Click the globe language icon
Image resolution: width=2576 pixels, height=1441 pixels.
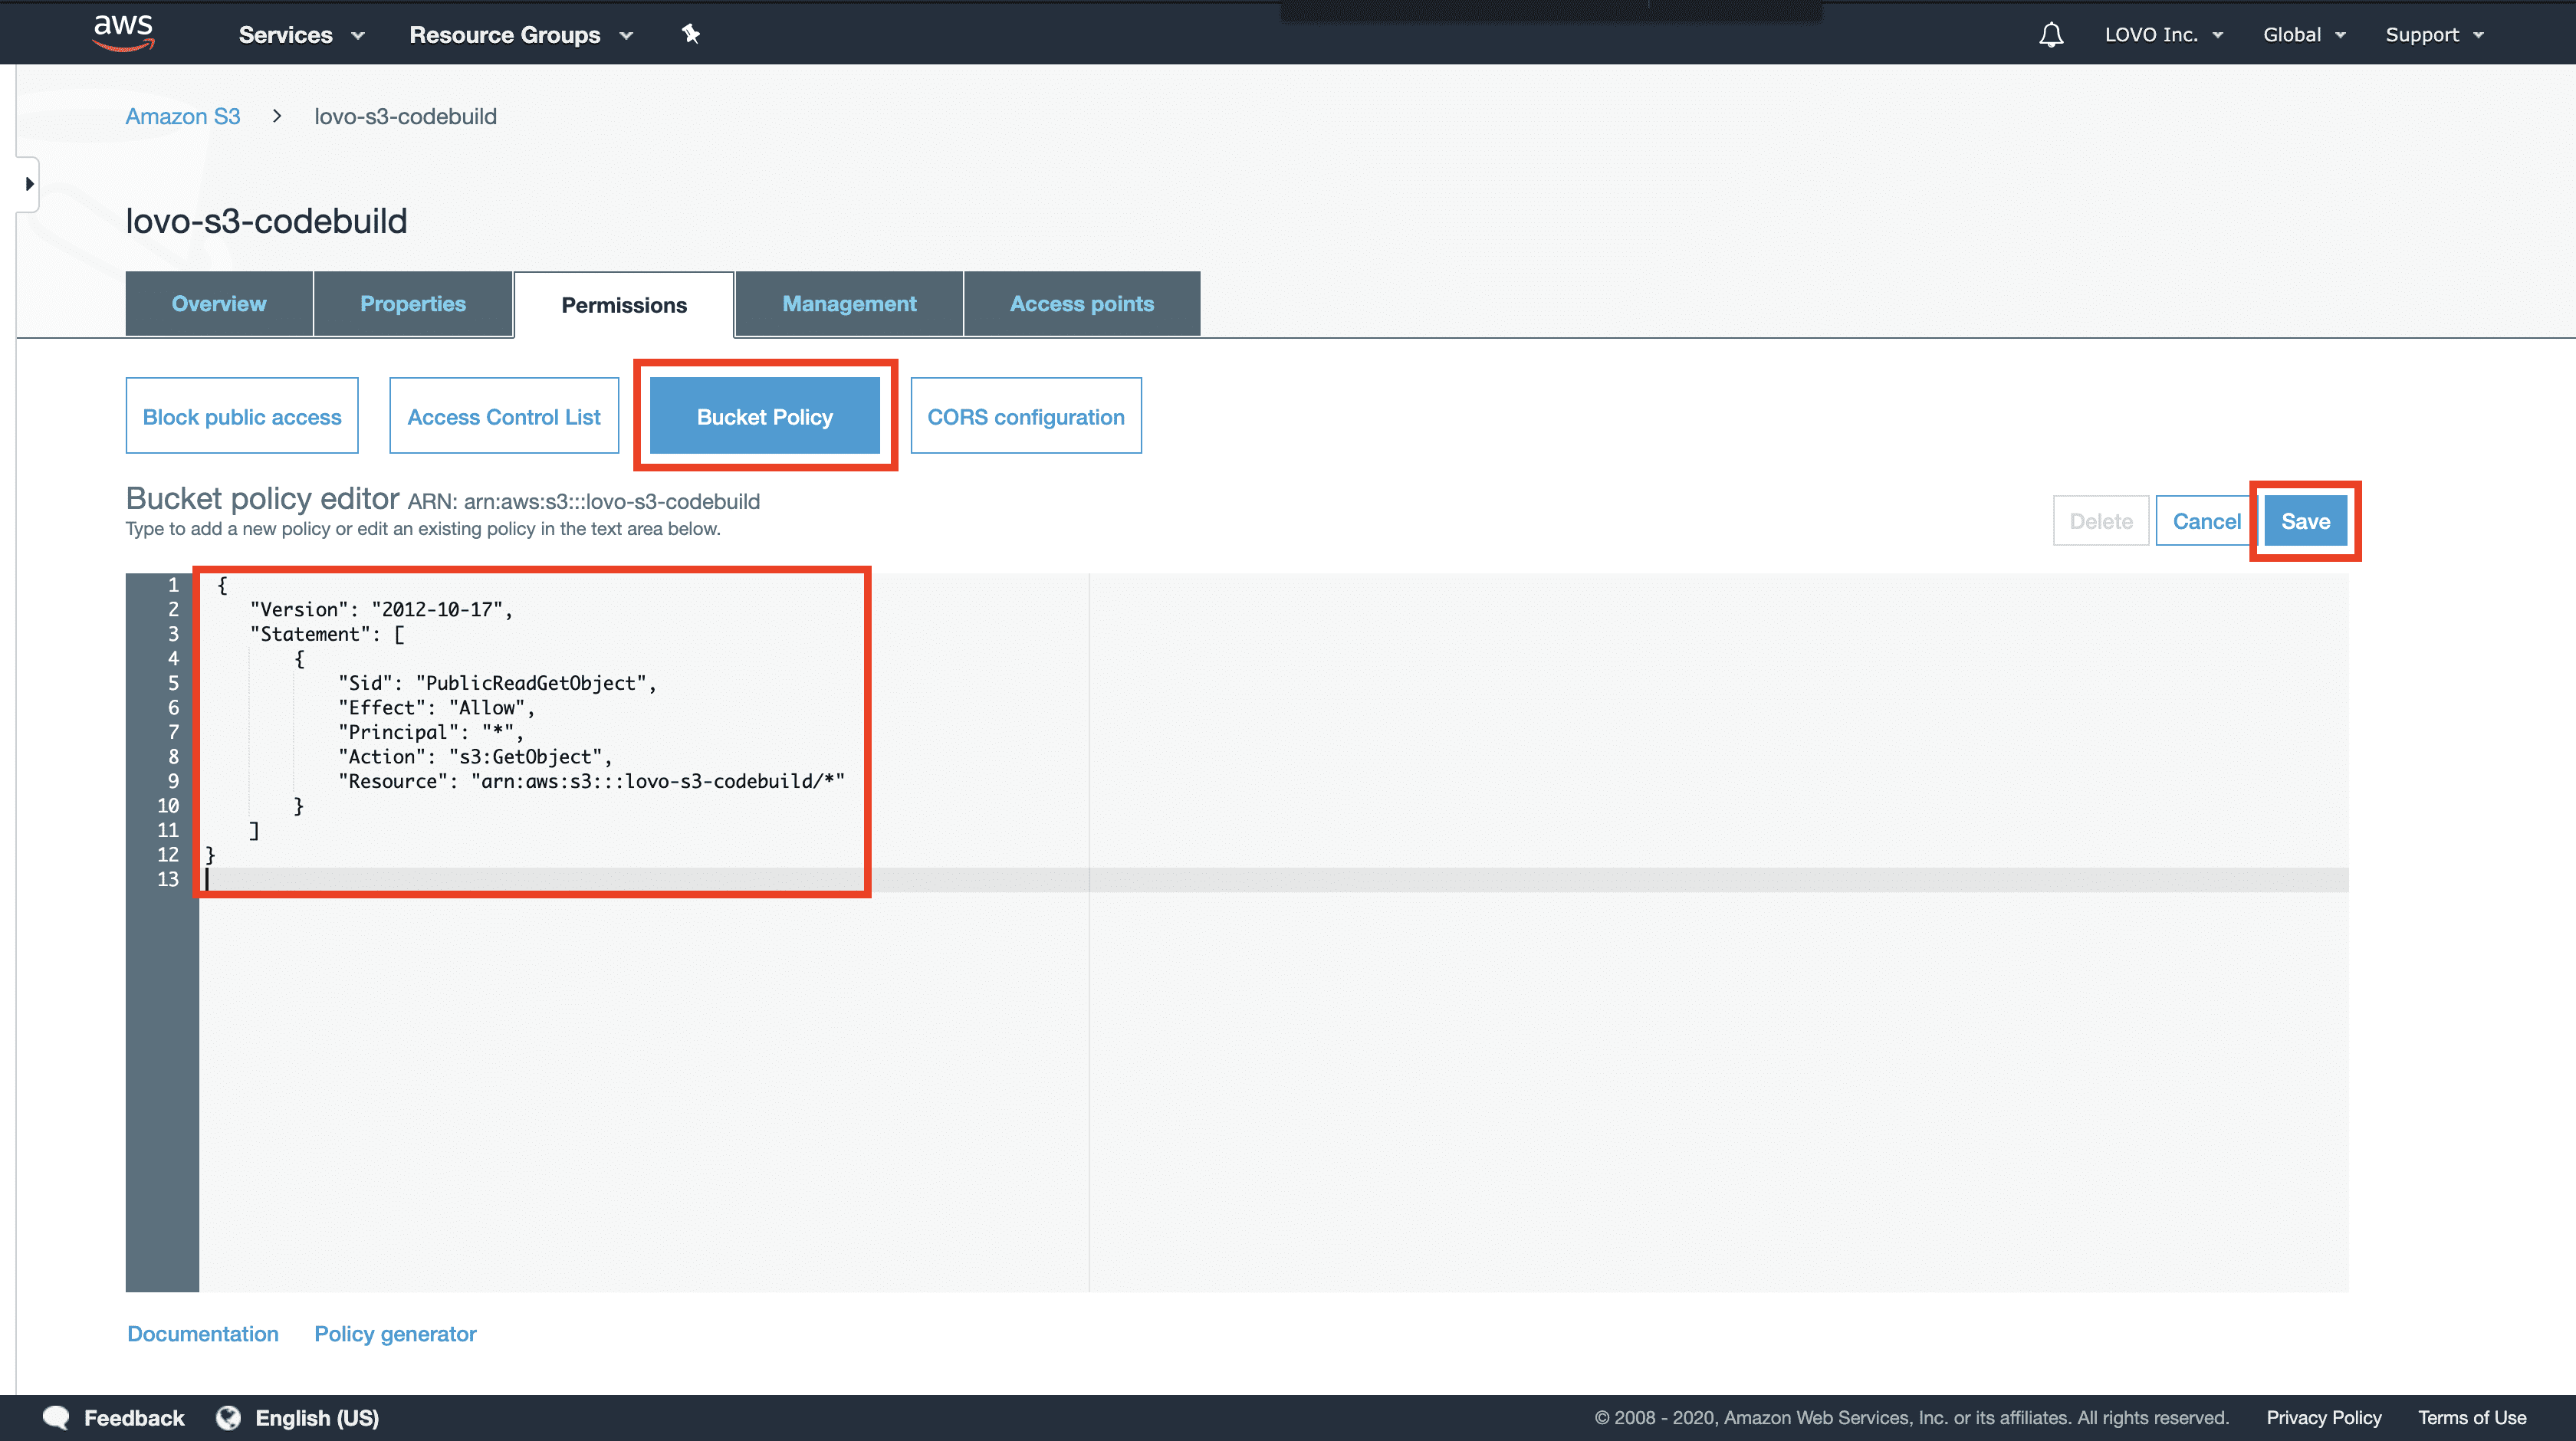coord(229,1417)
